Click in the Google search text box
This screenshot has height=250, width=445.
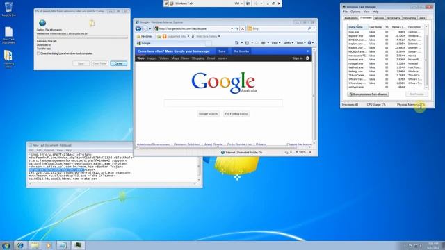click(x=223, y=103)
